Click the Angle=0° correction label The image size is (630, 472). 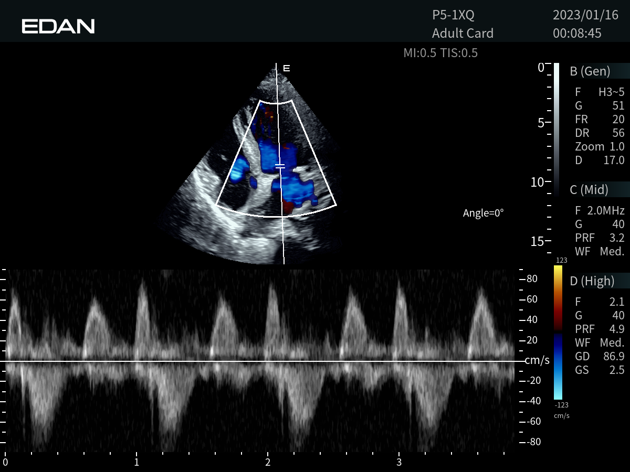pyautogui.click(x=483, y=213)
